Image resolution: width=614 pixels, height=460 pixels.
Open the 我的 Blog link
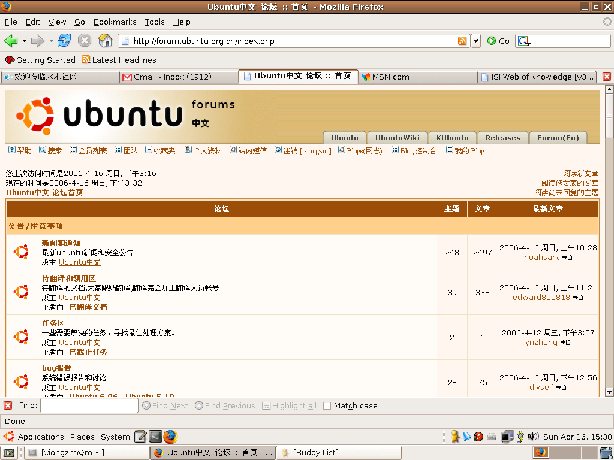[x=465, y=150]
